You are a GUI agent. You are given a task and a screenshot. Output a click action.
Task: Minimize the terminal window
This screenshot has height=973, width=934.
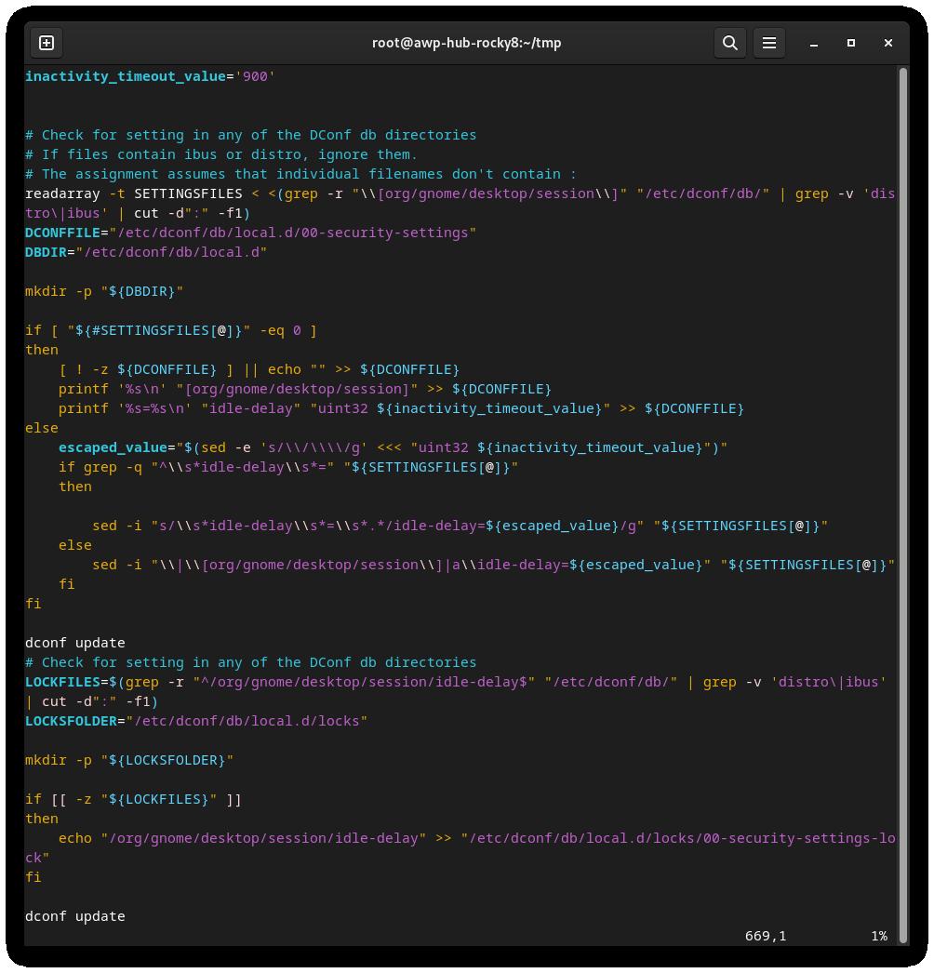point(814,43)
